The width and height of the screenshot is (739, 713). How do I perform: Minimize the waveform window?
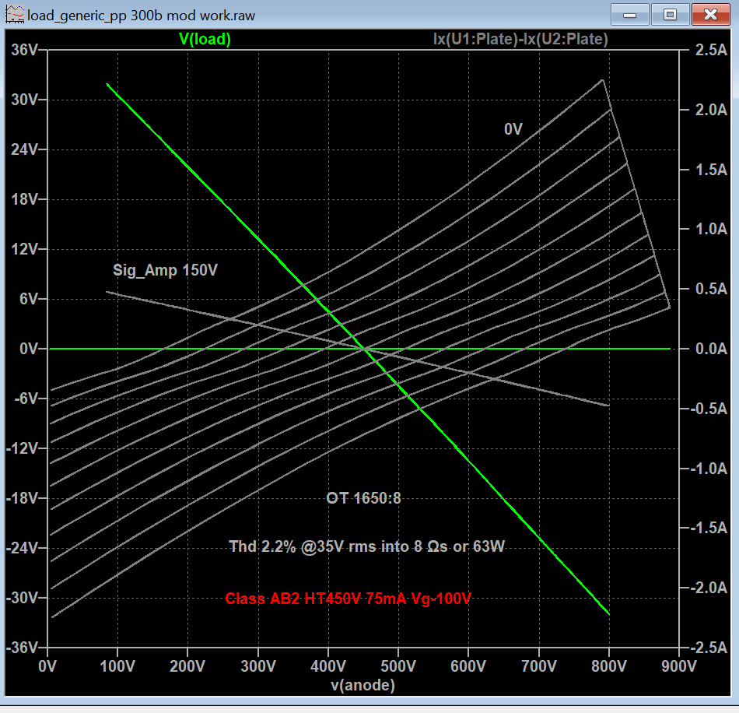(x=629, y=15)
